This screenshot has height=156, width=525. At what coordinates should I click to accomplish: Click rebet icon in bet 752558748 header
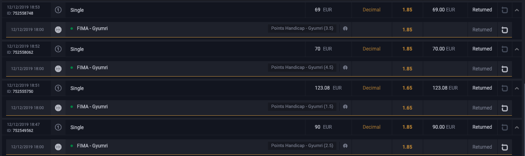tap(505, 10)
